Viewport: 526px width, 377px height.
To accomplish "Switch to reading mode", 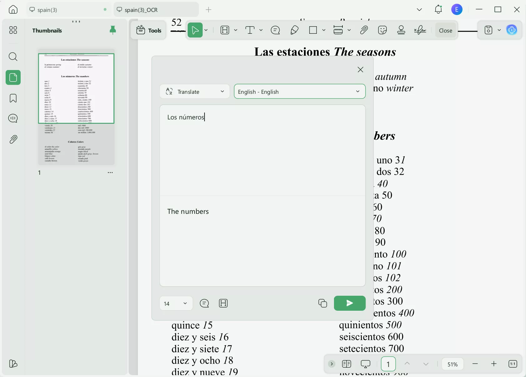I will pos(346,364).
